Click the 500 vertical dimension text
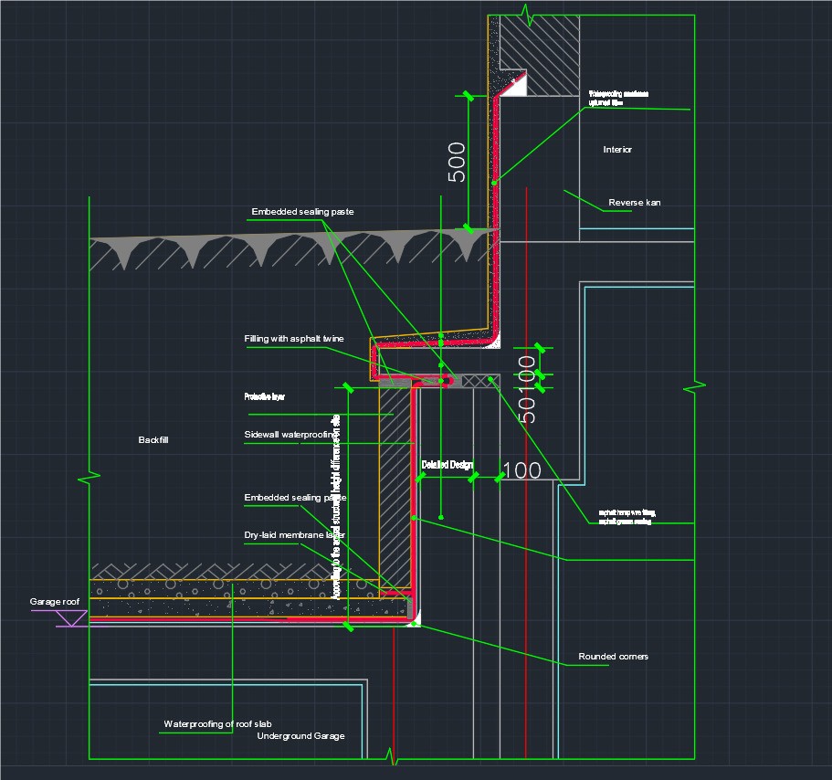The height and width of the screenshot is (780, 832). (456, 162)
